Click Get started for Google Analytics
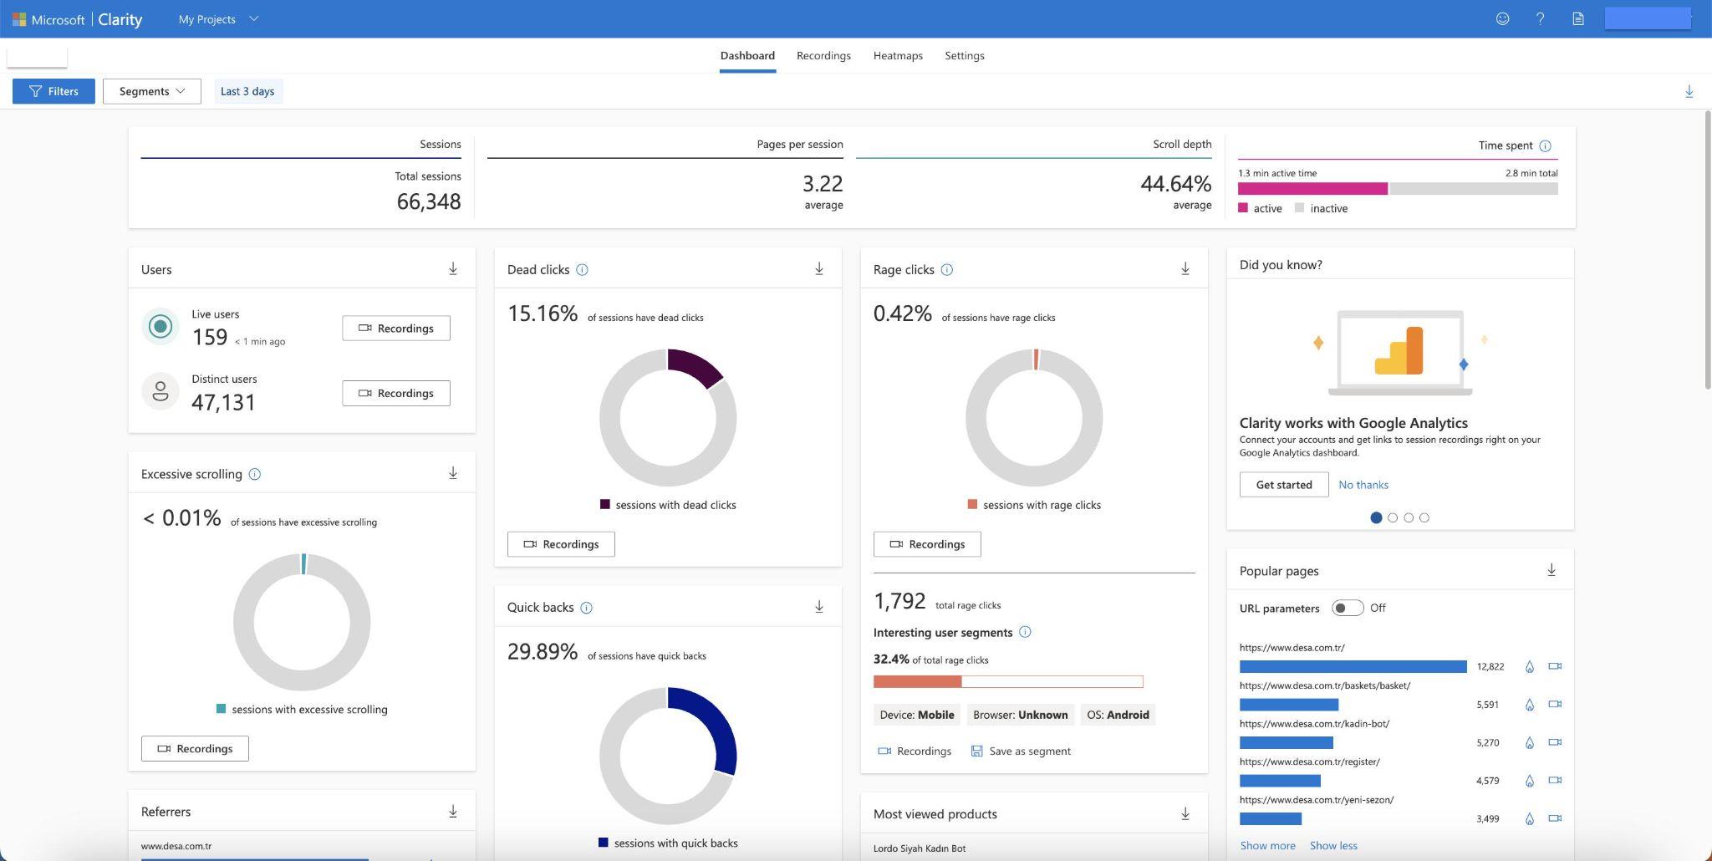 coord(1284,485)
